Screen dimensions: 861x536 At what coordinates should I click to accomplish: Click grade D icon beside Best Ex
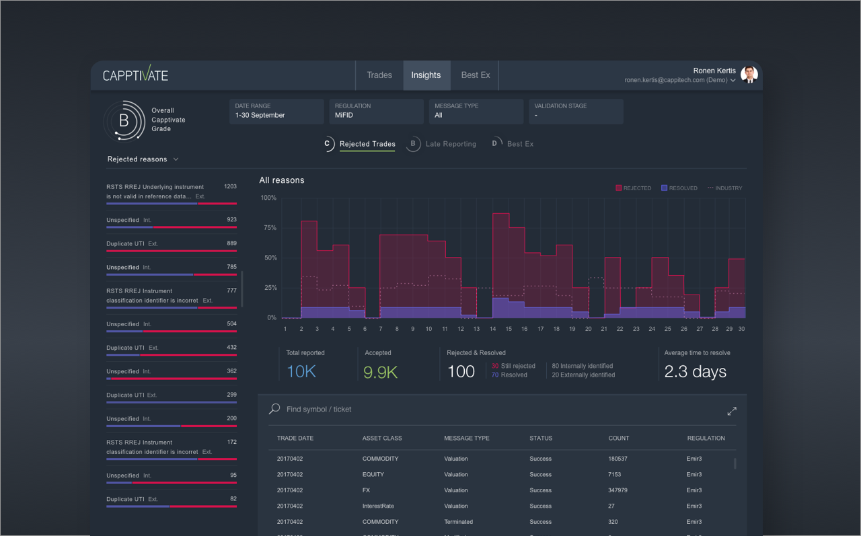click(x=495, y=143)
